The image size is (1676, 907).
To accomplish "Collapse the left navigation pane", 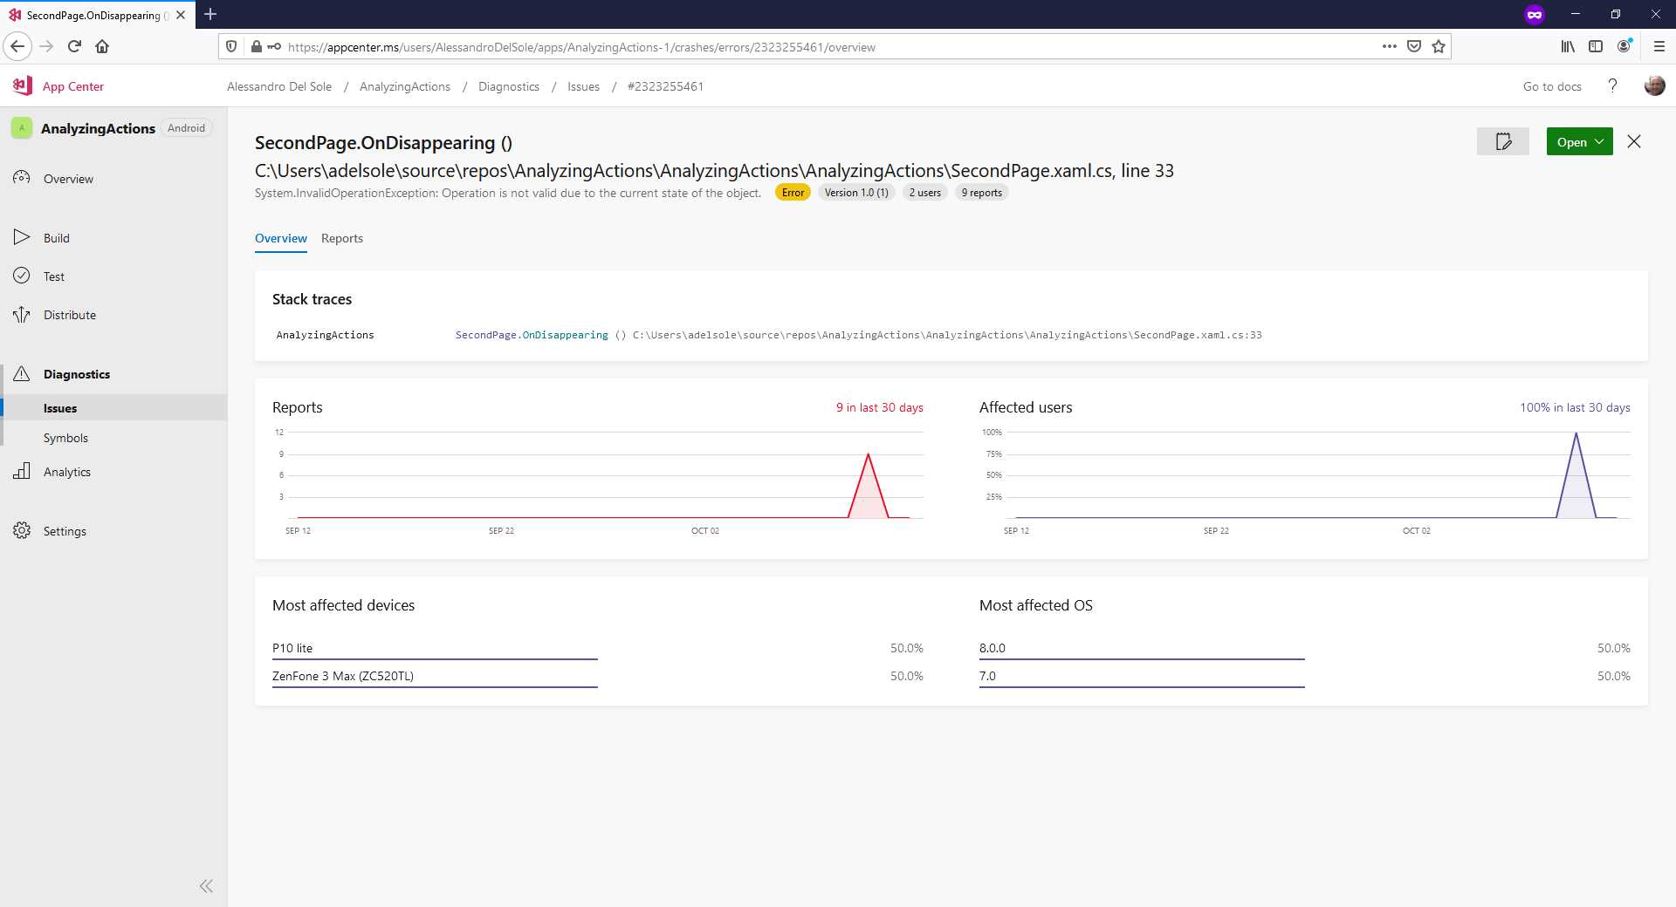I will (x=206, y=885).
